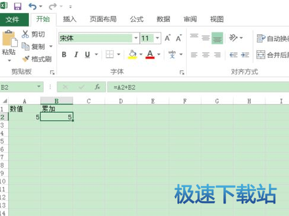Click decrease indent icon

233,55
